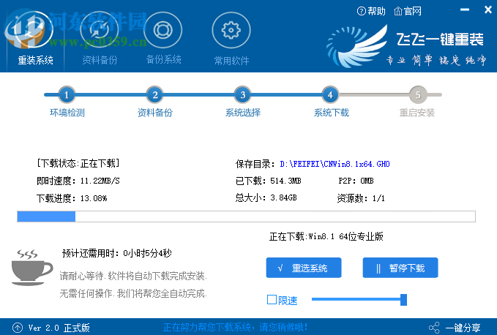Click the 正在努力帮您下载系统 status bar message
Image resolution: width=497 pixels, height=335 pixels.
235,327
